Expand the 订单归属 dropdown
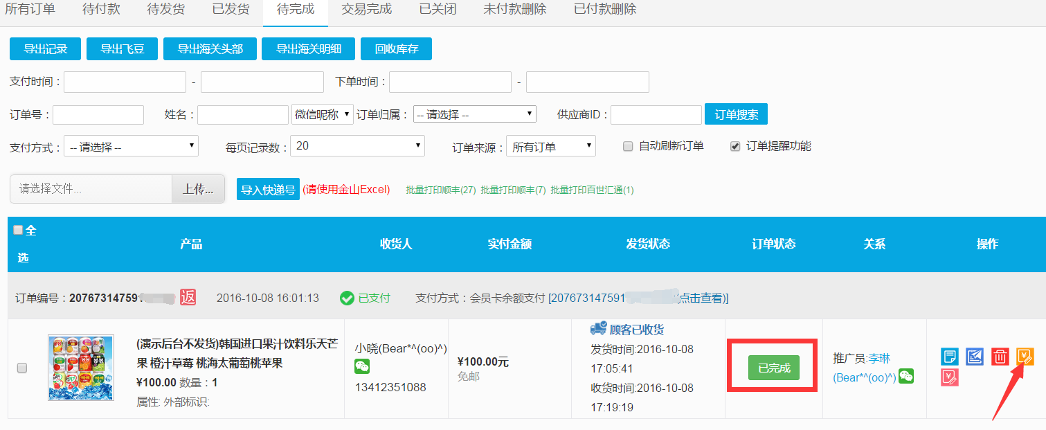This screenshot has height=430, width=1046. [x=475, y=114]
